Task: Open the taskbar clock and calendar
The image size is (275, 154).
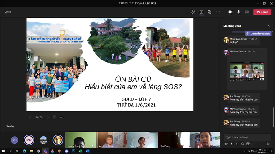Action: pyautogui.click(x=262, y=151)
